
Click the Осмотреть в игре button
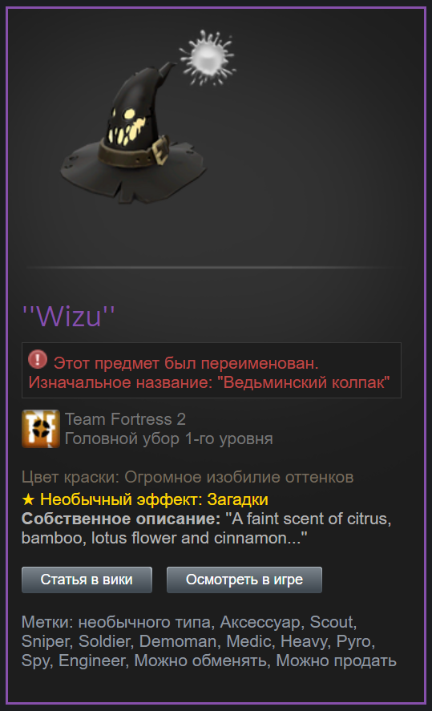click(x=244, y=580)
